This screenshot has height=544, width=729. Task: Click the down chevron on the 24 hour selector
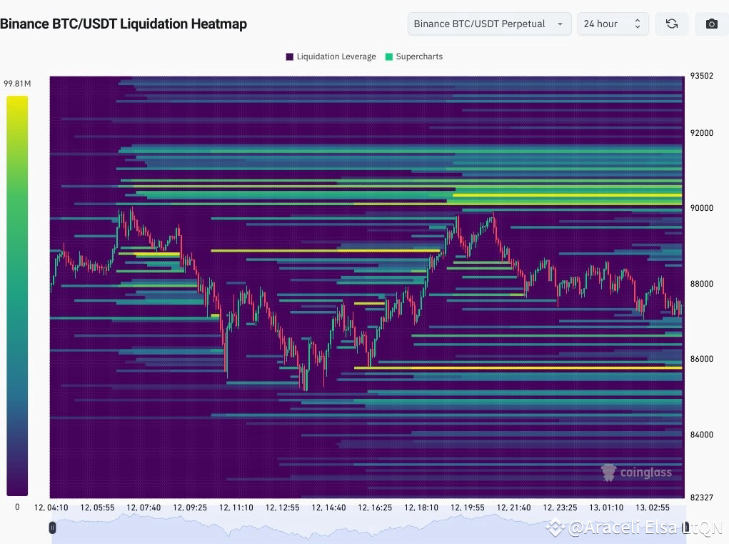[x=638, y=27]
